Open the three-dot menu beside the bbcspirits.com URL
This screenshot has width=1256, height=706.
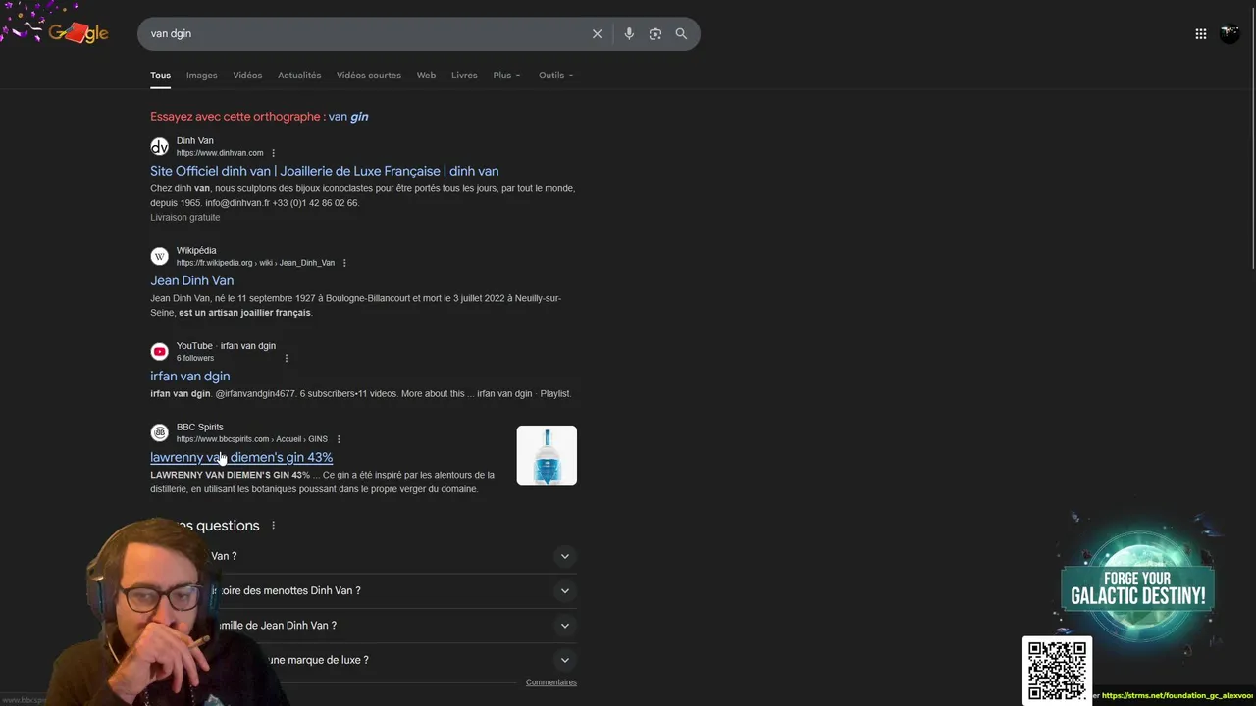point(339,439)
